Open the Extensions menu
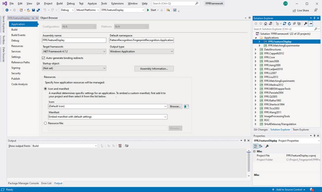322x192 pixels. tap(117, 4)
